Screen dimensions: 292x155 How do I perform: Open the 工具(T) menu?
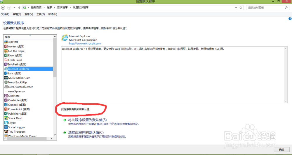pos(41,14)
